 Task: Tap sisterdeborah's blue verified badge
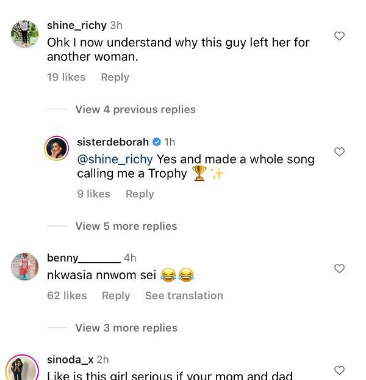click(156, 142)
